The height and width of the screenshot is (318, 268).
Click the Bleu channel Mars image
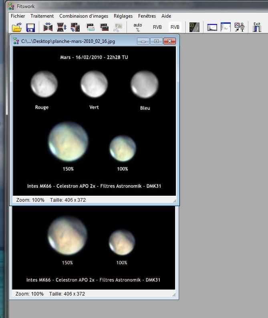click(x=144, y=84)
